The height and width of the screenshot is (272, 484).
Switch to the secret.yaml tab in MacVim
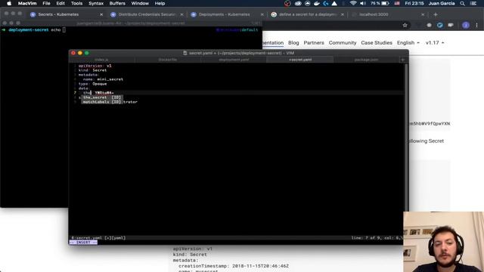point(300,60)
